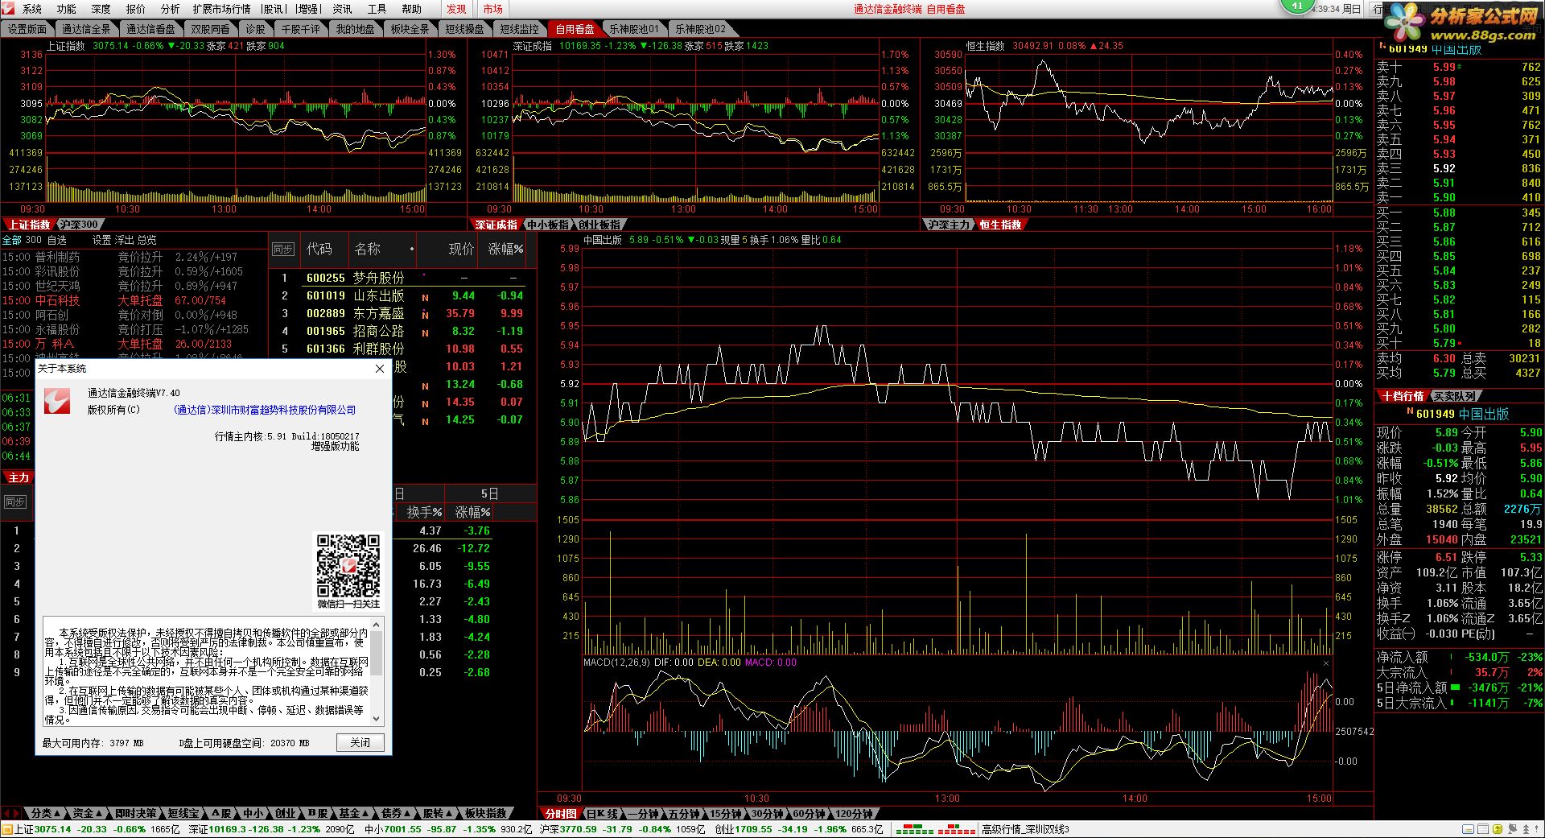The image size is (1545, 838).
Task: Open the 功能 menu
Action: (x=67, y=9)
